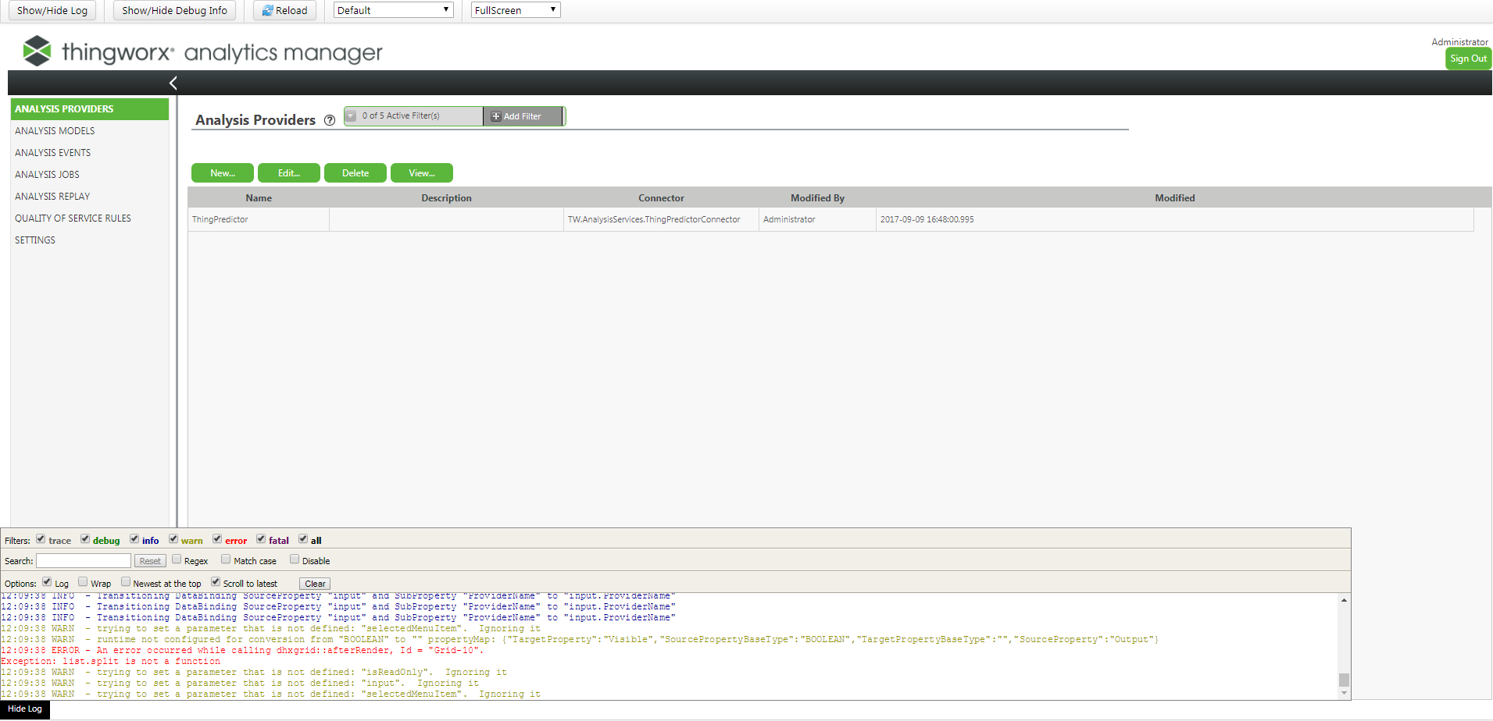Click the Administrator user label
The width and height of the screenshot is (1493, 721).
coord(1459,42)
